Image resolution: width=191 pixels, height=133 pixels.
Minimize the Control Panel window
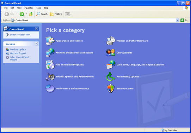(179, 3)
